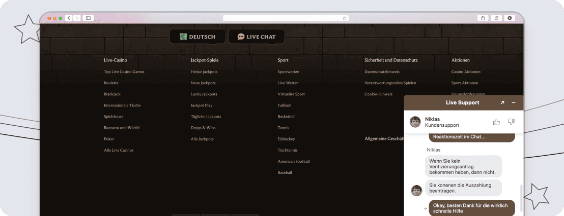This screenshot has height=216, width=564.
Task: Open the Blackjack link
Action: tap(112, 94)
